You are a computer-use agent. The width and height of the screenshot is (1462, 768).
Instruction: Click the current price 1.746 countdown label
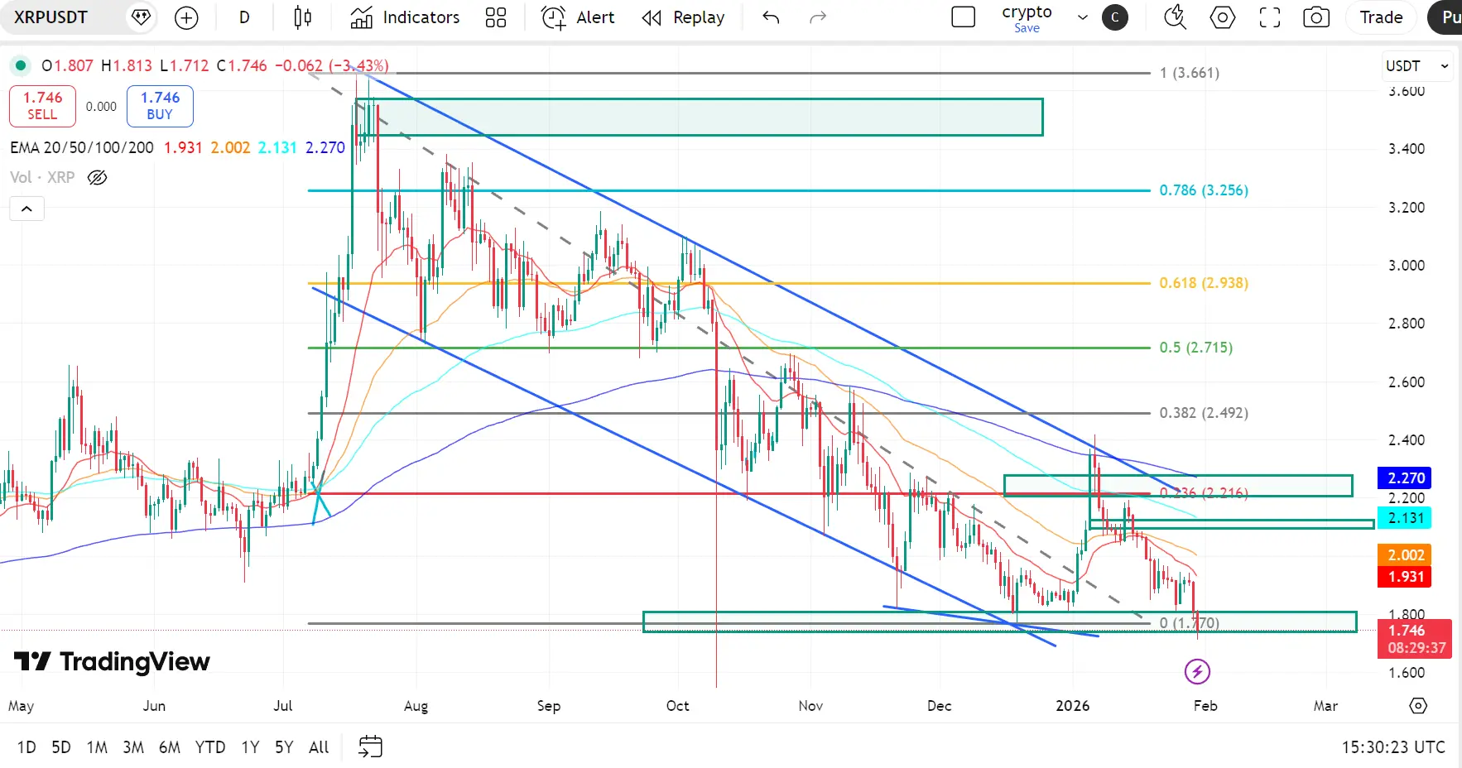coord(1415,639)
